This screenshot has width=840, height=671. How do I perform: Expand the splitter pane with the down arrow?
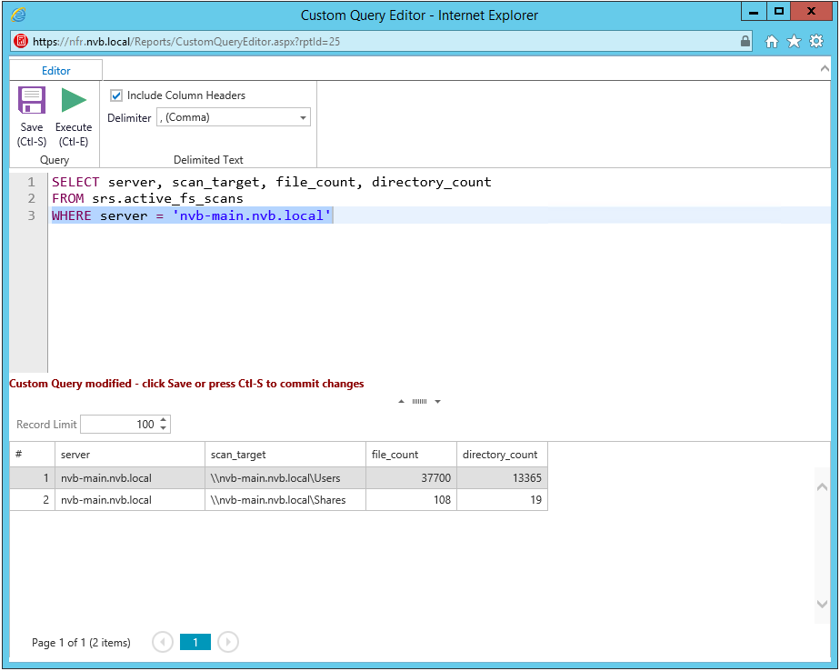pyautogui.click(x=437, y=402)
